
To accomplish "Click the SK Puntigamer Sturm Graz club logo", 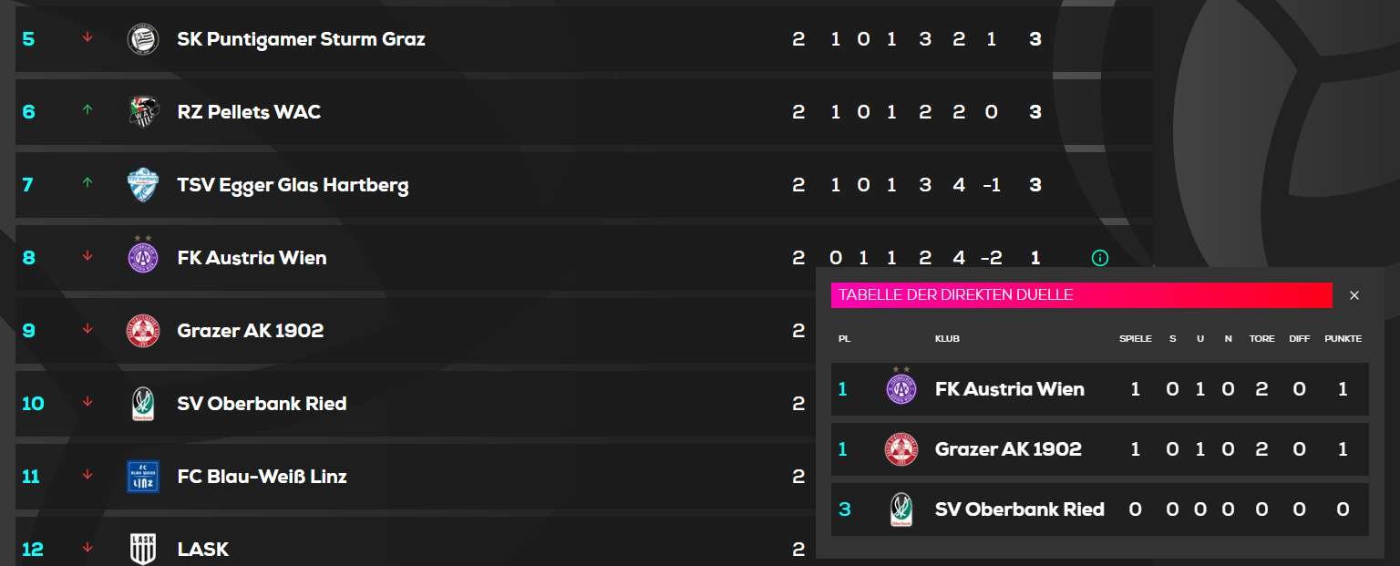I will coord(142,39).
